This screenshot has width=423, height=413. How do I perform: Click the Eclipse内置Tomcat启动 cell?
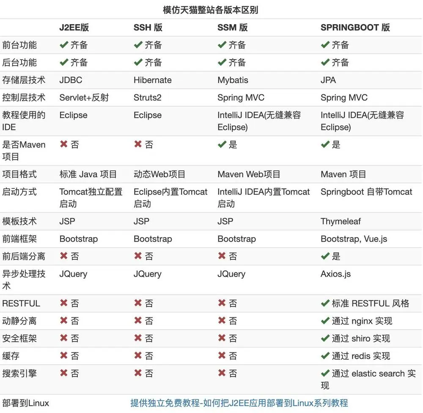point(170,198)
